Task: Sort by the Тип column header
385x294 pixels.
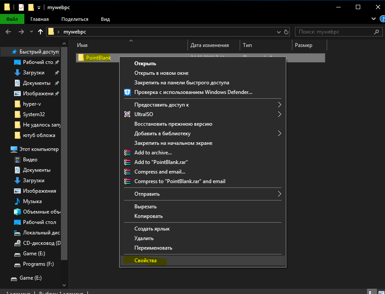Action: [266, 45]
